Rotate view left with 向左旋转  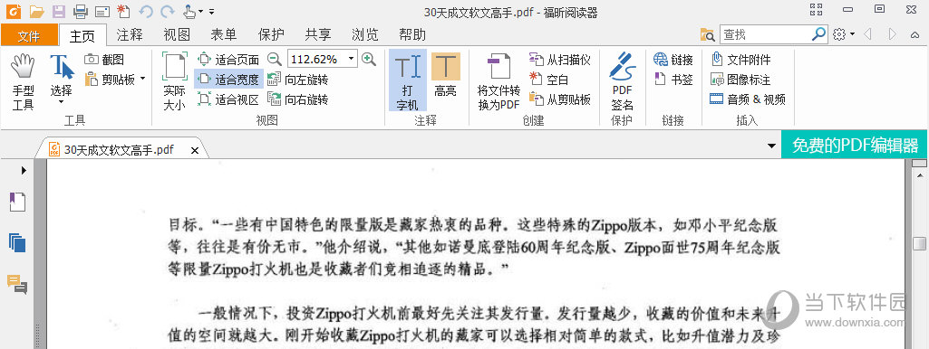(x=298, y=80)
